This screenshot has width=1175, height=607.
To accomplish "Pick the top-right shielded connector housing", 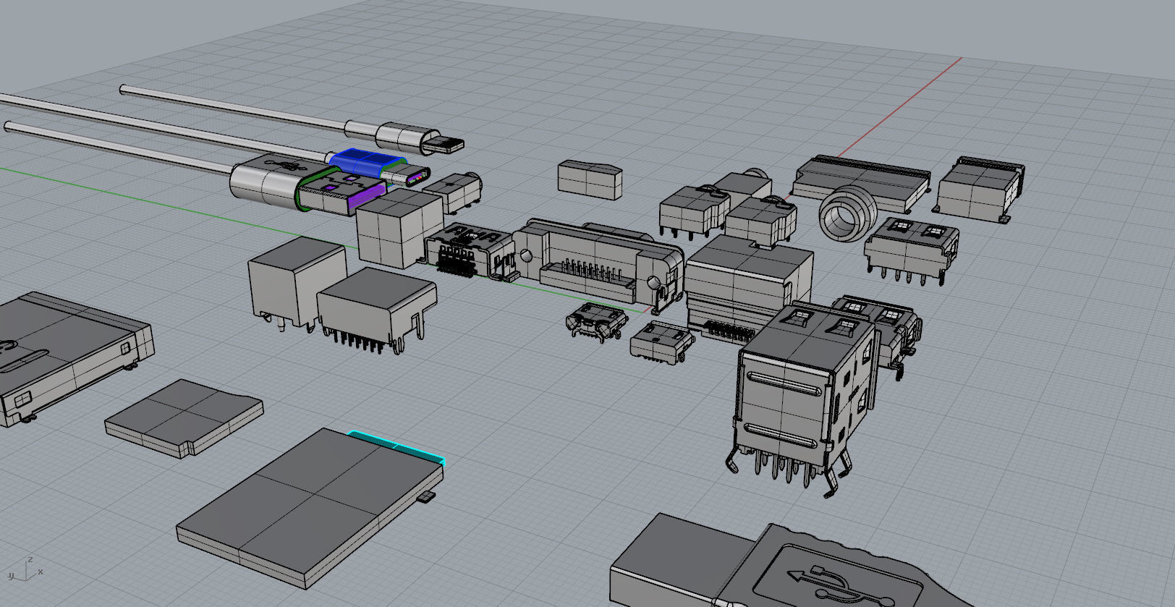I will tap(980, 188).
